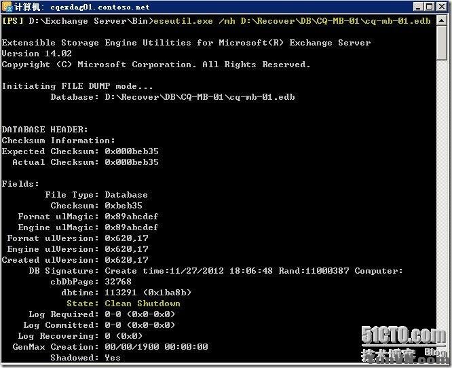Click Engine ulMagic value 0x89abcdef
Screen dimensions: 452x368
[x=132, y=227]
